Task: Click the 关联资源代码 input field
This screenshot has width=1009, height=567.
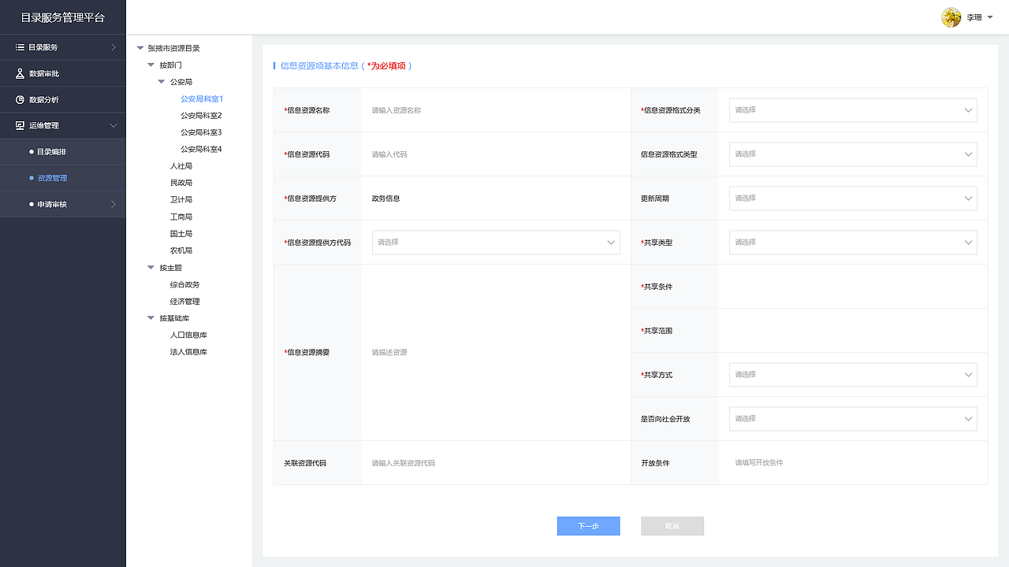Action: (x=496, y=463)
